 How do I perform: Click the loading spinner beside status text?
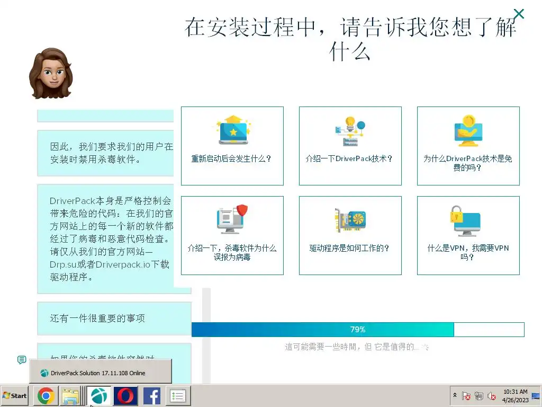coord(425,347)
